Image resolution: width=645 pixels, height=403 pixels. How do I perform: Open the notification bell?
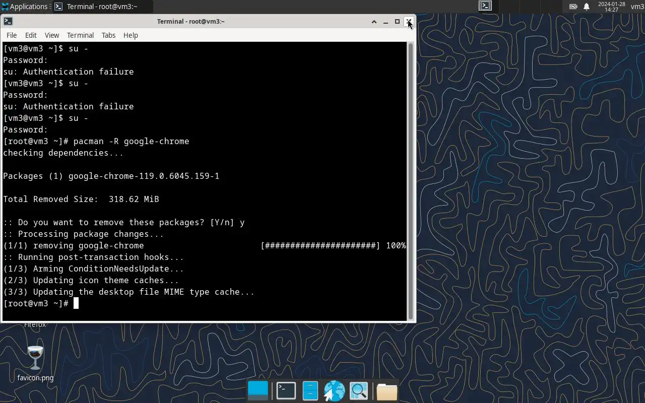tap(587, 7)
